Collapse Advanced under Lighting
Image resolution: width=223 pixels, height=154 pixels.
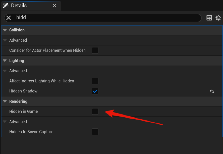5,71
